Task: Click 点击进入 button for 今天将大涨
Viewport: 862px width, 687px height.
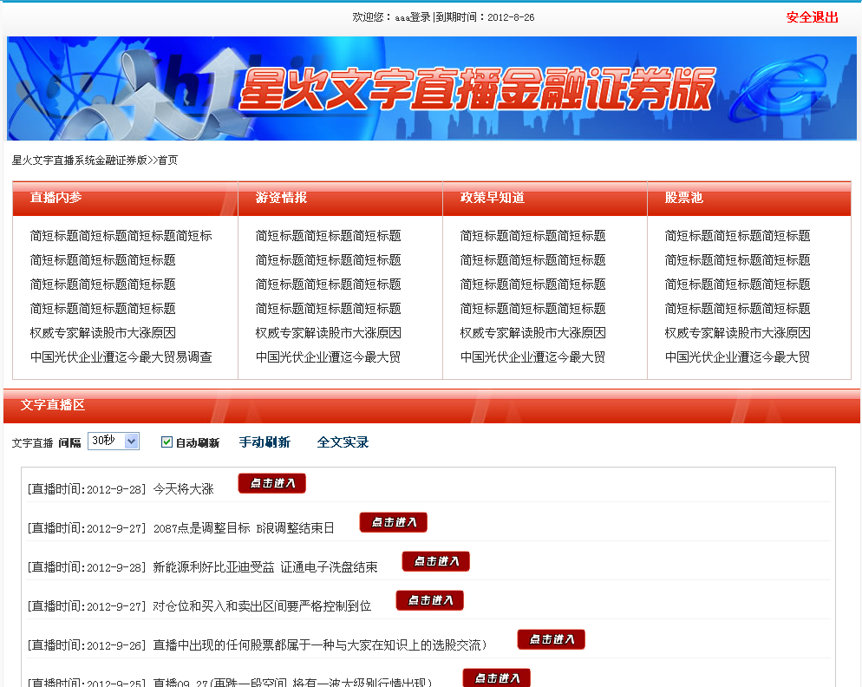Action: [x=271, y=483]
